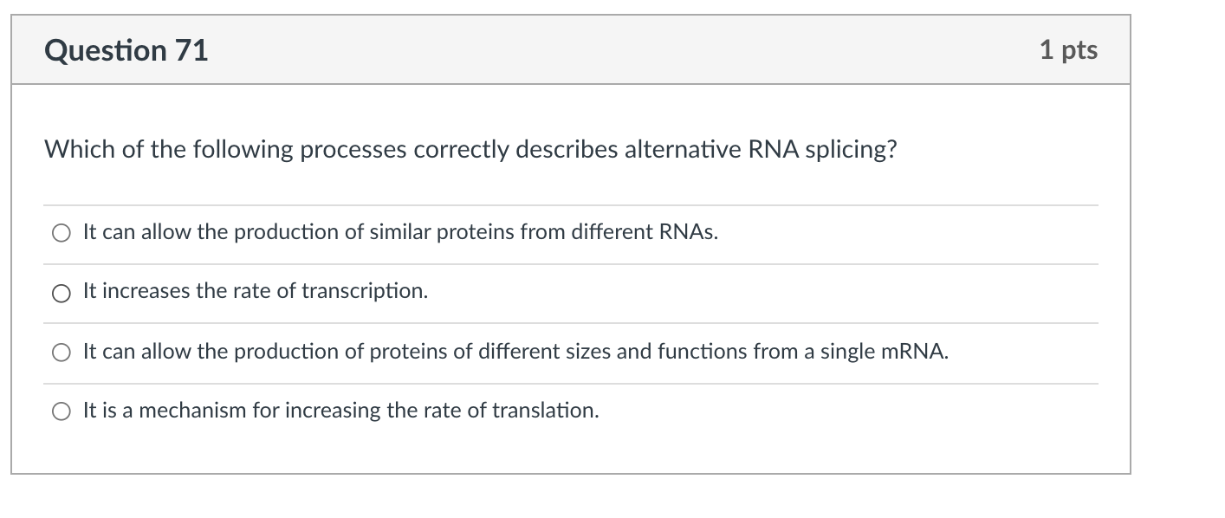Click the question prompt about alternative RNA splicing
This screenshot has height=518, width=1225.
point(470,150)
